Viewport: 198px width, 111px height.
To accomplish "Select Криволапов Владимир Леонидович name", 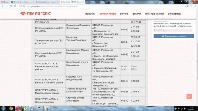I will pos(78,27).
